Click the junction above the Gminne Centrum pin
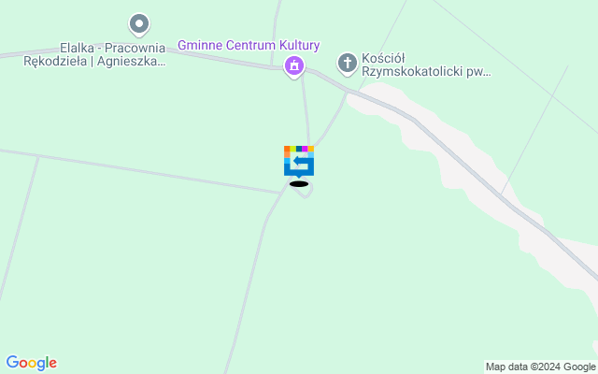Image resolution: width=598 pixels, height=374 pixels. point(272,67)
